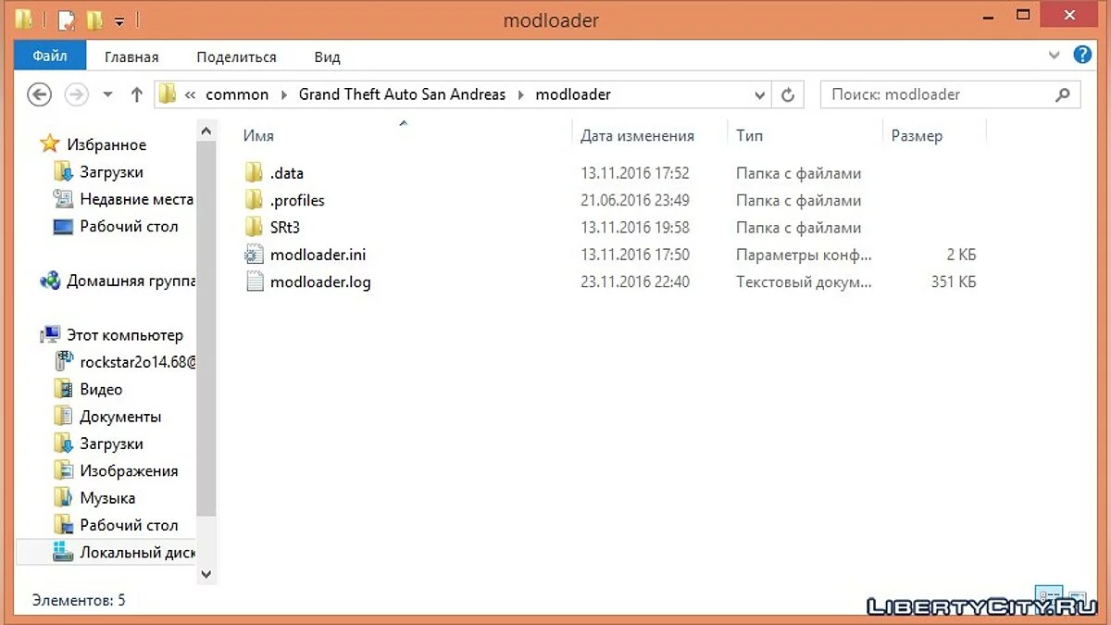
Task: Click date 21.06.2016 23:49 in .profiles row
Action: (x=635, y=200)
